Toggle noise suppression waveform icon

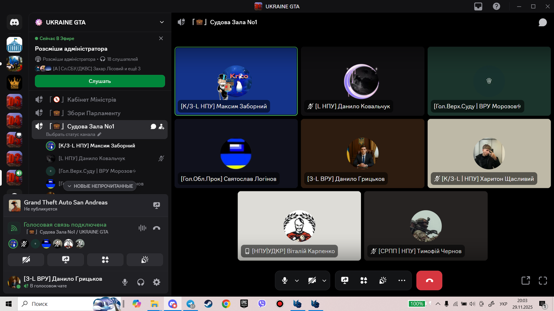pyautogui.click(x=142, y=228)
